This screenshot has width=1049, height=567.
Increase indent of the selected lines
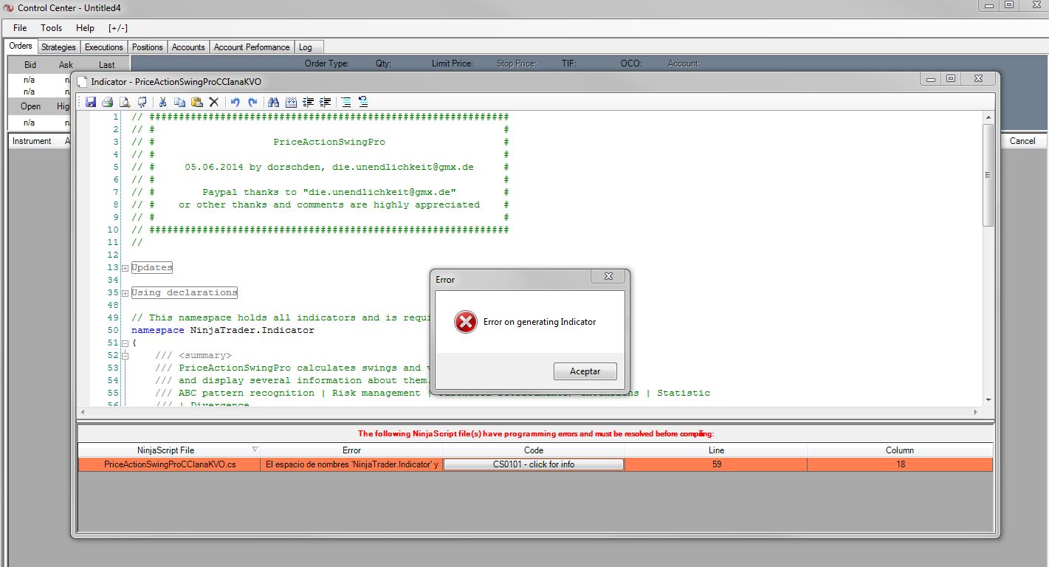tap(325, 102)
